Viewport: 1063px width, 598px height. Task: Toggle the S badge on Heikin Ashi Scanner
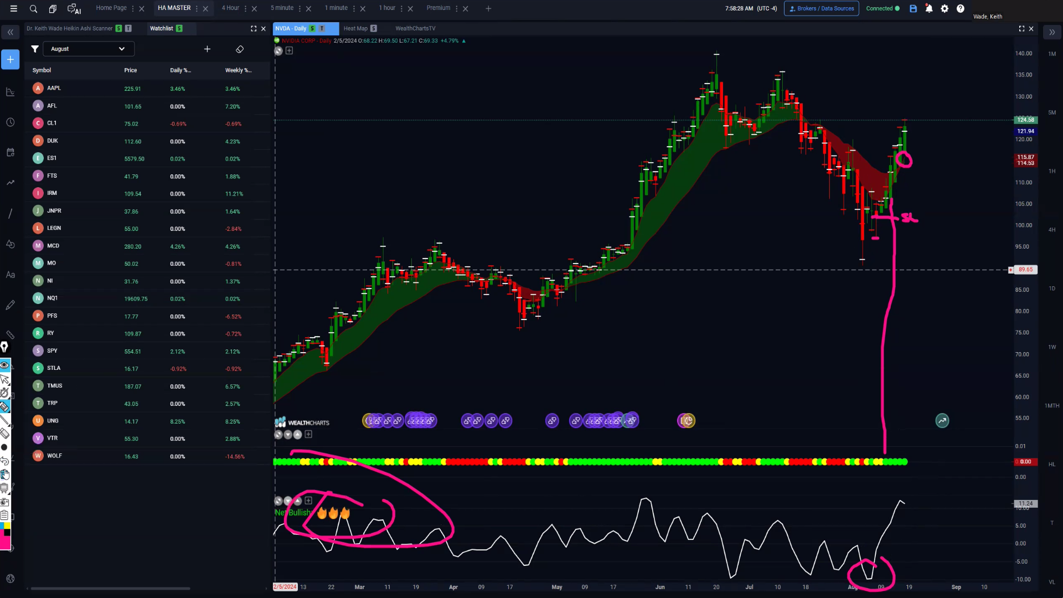[118, 28]
